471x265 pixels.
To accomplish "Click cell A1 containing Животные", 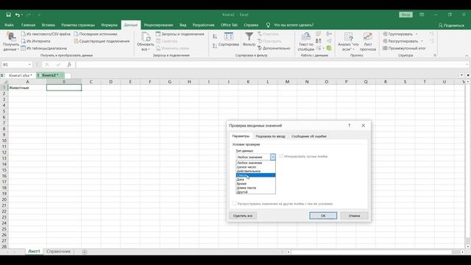I will 27,88.
